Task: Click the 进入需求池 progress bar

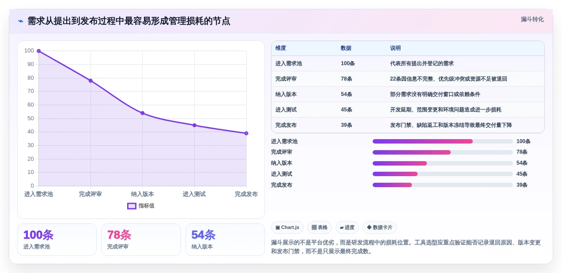Action: coord(443,141)
